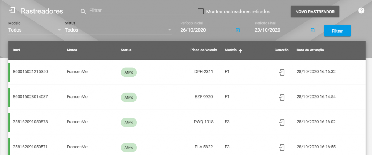Click connection icon for plate ELA-5822
Viewport: 372px width, 155px height.
(282, 147)
